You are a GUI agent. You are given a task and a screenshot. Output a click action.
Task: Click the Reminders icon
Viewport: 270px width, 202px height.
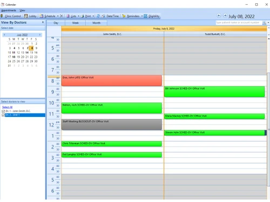tap(124, 16)
